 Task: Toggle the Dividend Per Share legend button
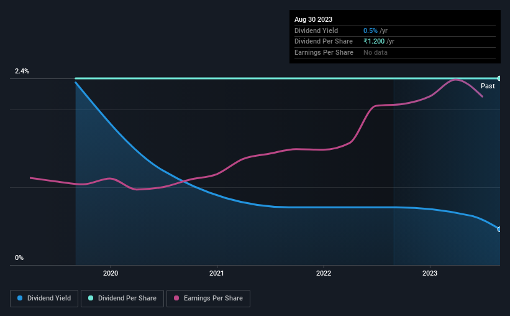click(x=122, y=299)
